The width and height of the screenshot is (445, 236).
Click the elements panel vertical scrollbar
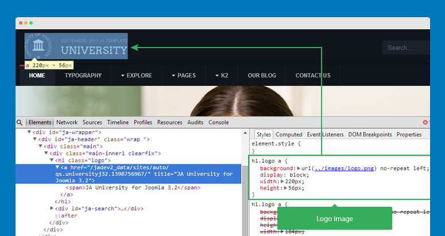(x=246, y=201)
